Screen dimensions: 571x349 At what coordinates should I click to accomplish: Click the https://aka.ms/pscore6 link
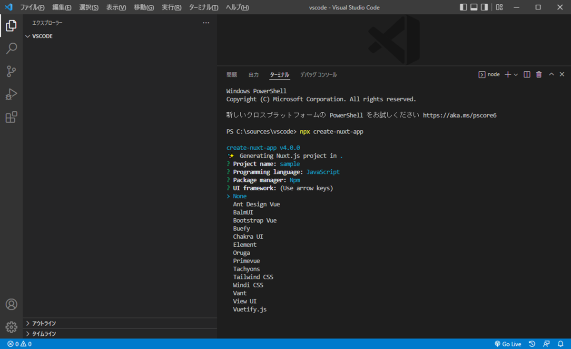coord(460,115)
